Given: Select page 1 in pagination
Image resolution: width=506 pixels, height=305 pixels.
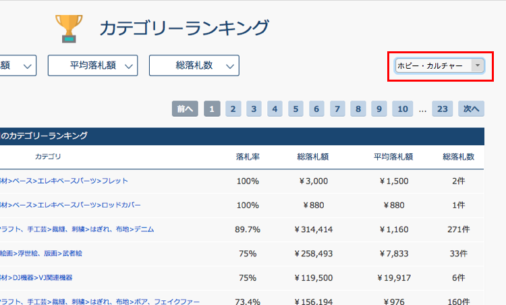Looking at the screenshot, I should point(212,109).
